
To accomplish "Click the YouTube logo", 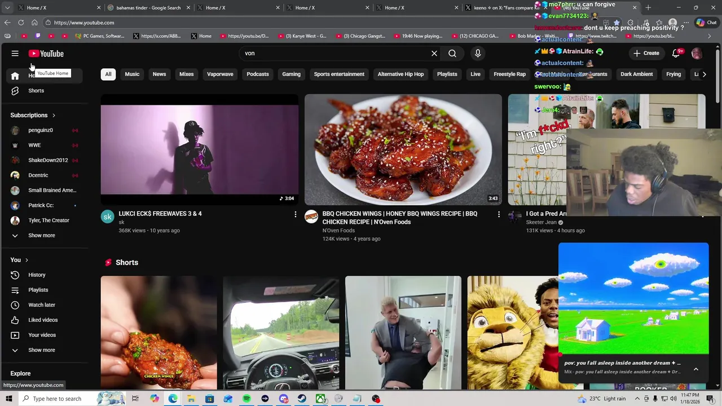I will tap(46, 54).
